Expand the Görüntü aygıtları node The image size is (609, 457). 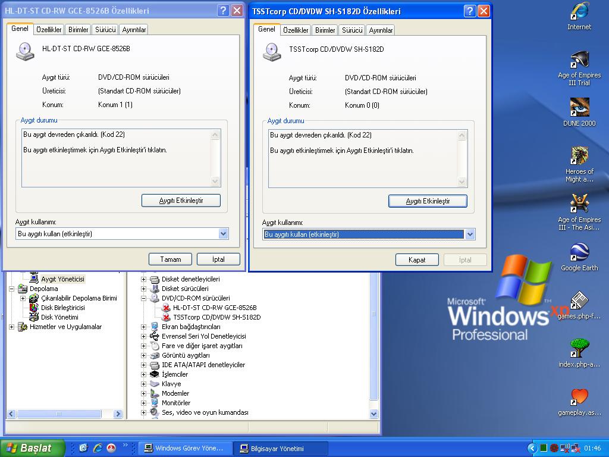click(143, 356)
